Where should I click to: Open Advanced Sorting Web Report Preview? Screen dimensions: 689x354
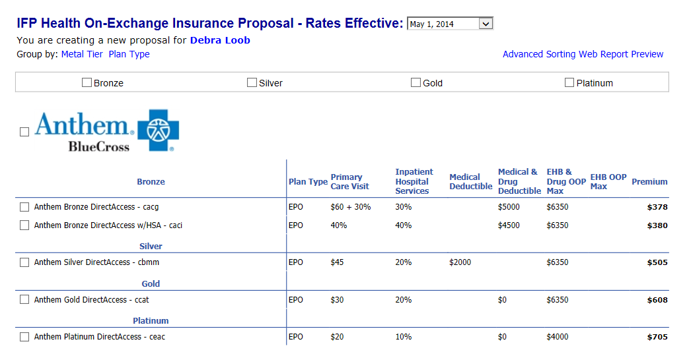pos(583,54)
